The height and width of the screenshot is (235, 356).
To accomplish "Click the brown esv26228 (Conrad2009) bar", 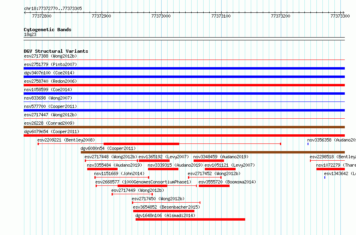I will (184, 127).
